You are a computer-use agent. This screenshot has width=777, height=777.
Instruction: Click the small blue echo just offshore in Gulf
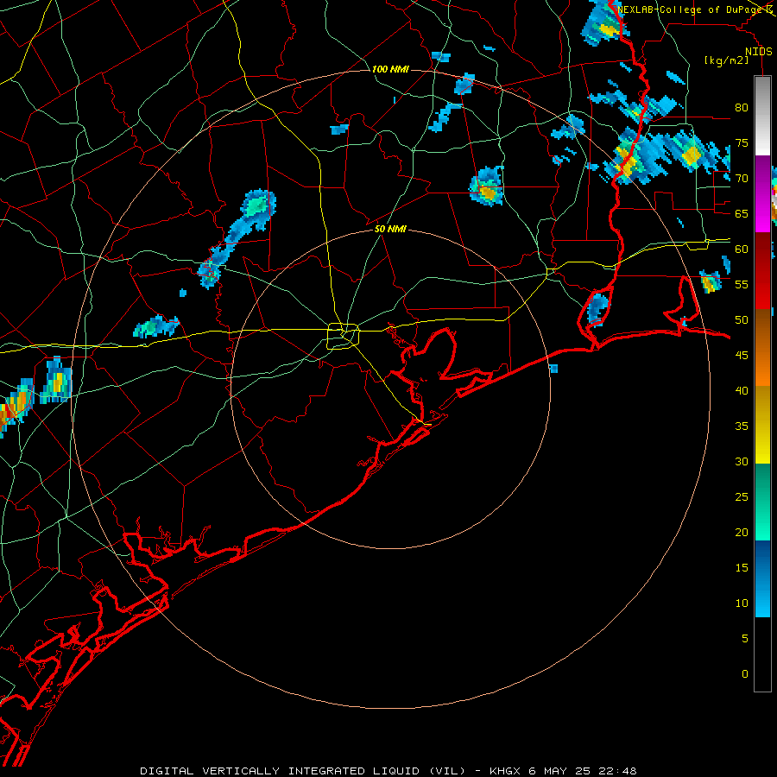pyautogui.click(x=553, y=369)
